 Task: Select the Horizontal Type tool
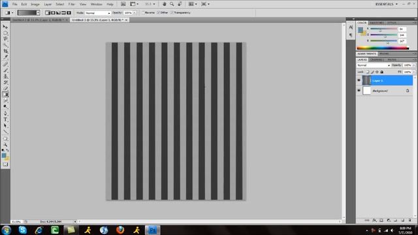click(5, 119)
